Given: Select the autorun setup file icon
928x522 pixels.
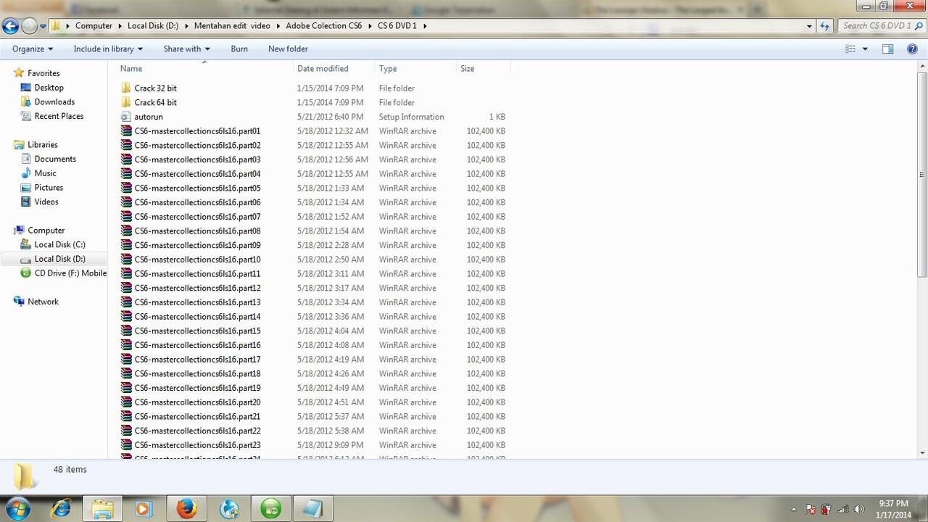Looking at the screenshot, I should [126, 117].
